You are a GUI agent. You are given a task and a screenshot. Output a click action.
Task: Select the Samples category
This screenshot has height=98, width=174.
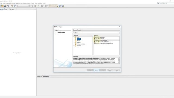pos(79,46)
